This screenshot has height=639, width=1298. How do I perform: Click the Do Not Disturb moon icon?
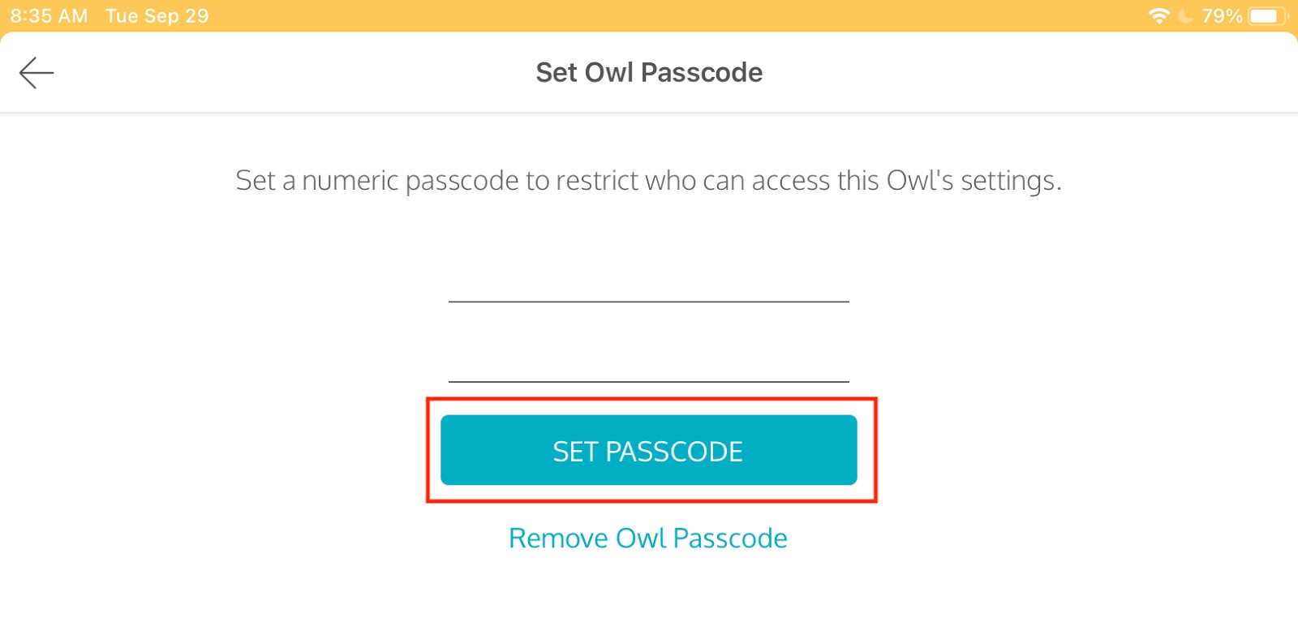(x=1185, y=16)
